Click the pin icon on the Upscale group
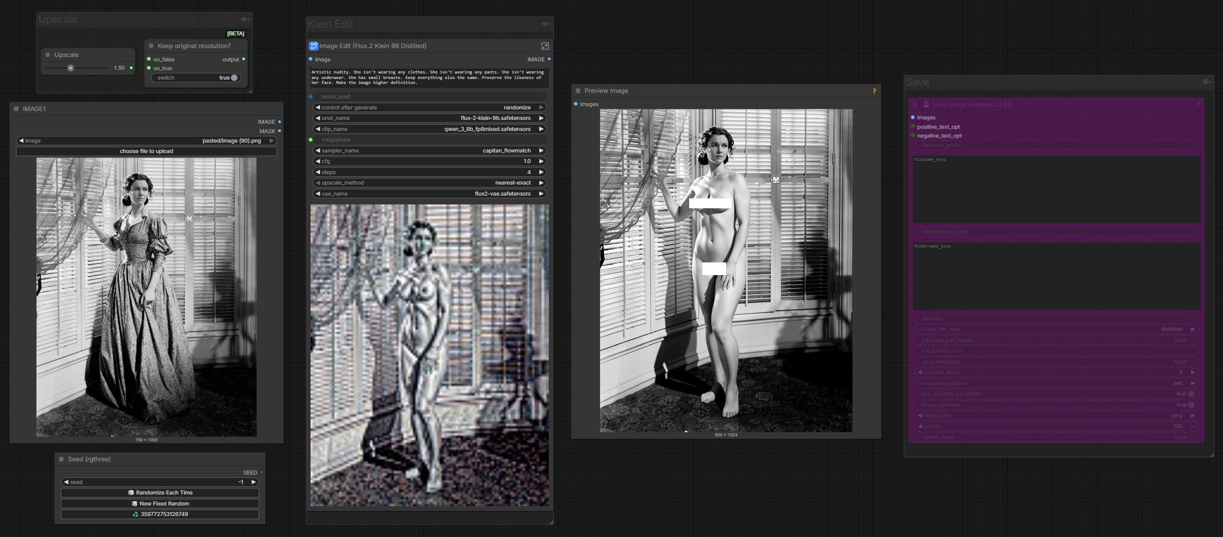 [x=245, y=19]
